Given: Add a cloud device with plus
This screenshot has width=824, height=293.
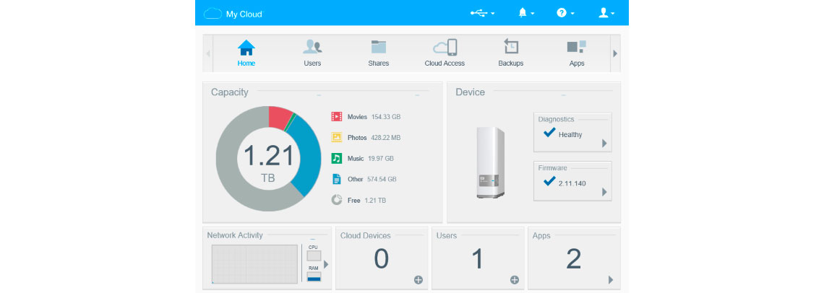Looking at the screenshot, I should point(419,280).
